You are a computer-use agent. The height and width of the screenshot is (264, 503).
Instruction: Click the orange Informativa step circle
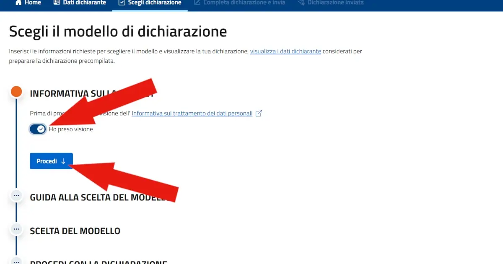pos(16,92)
